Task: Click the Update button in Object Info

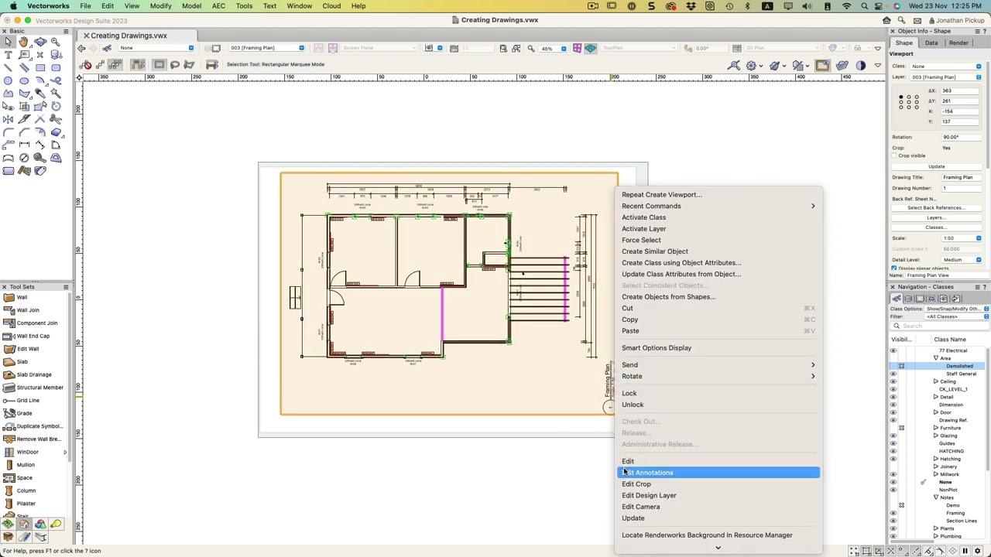Action: (x=937, y=166)
